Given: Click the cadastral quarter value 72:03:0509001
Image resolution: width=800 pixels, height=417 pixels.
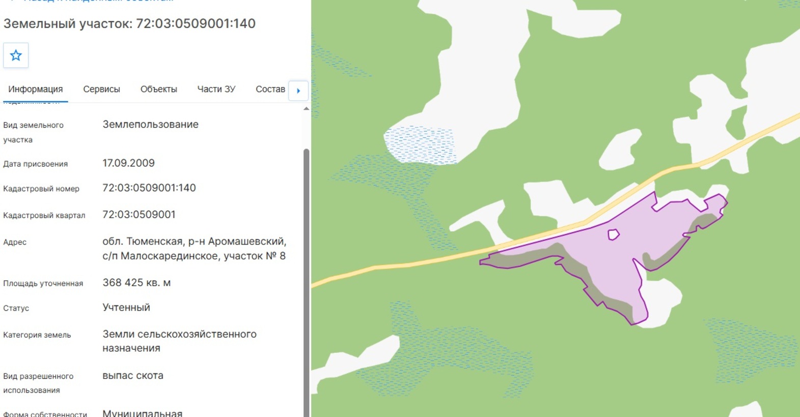Looking at the screenshot, I should tap(139, 215).
